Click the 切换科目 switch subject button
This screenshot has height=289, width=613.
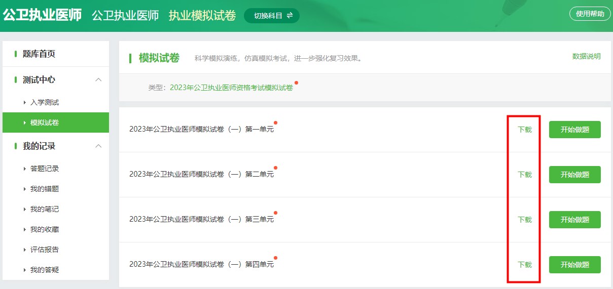point(272,15)
